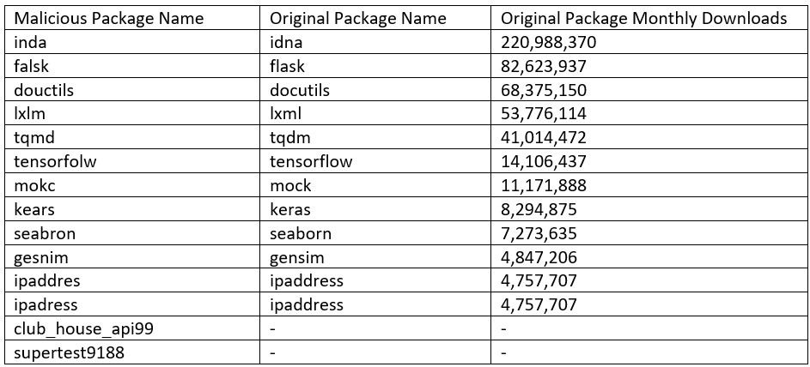Select the 'mokc' package cell
This screenshot has height=367, width=810.
tap(132, 185)
